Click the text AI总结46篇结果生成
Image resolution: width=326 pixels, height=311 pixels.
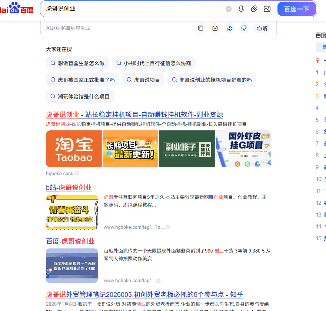68,28
